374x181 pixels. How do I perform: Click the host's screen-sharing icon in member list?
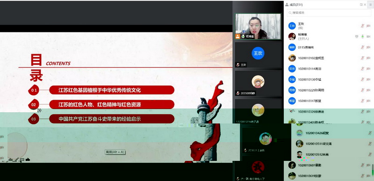357,36
